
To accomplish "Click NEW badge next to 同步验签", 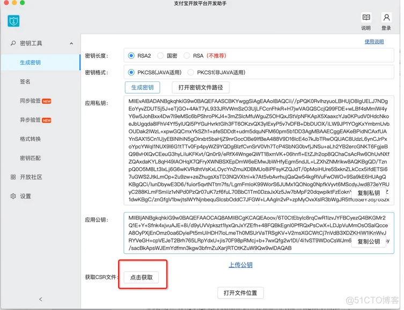I will (47, 101).
